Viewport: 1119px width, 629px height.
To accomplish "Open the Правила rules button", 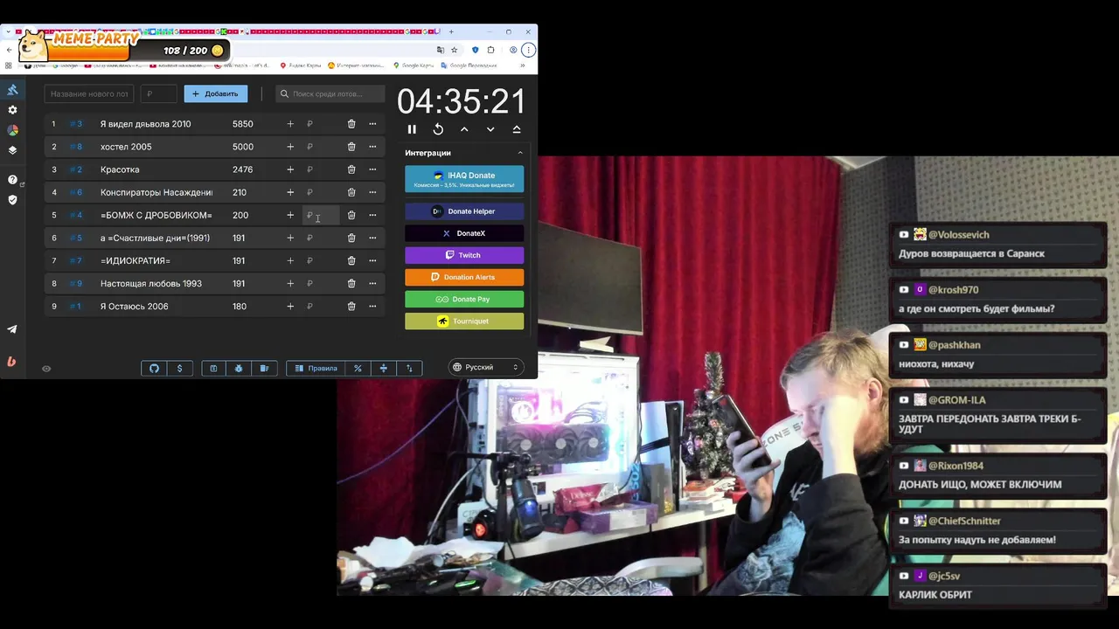I will (316, 369).
